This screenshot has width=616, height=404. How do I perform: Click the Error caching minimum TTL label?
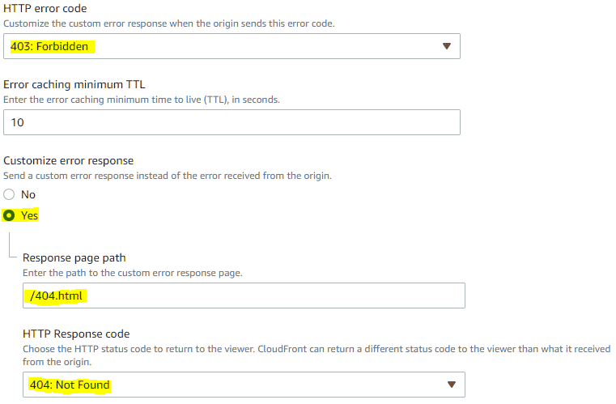(74, 84)
